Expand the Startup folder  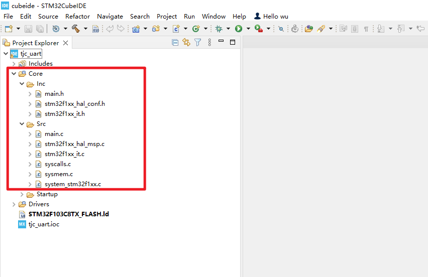click(22, 194)
